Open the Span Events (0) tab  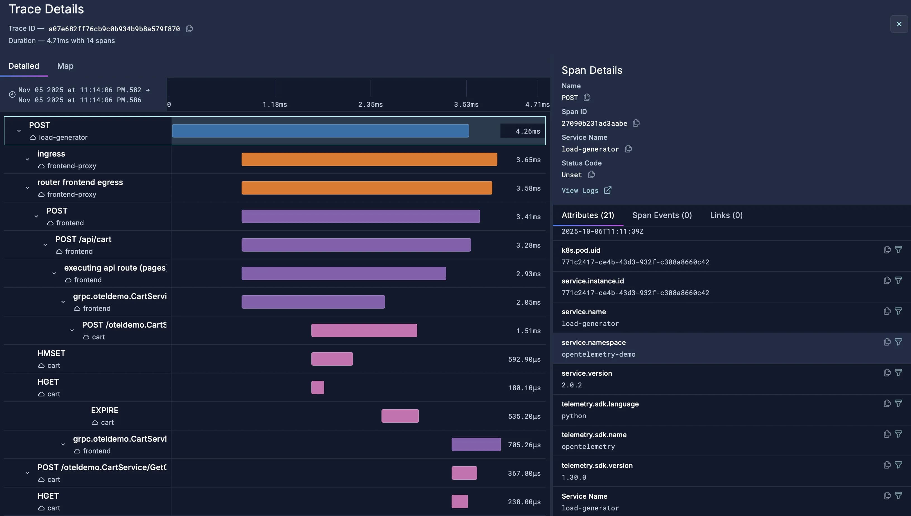(x=662, y=216)
